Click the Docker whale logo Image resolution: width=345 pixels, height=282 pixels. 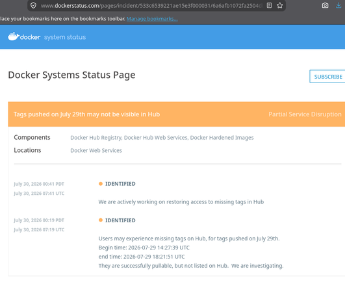click(24, 36)
